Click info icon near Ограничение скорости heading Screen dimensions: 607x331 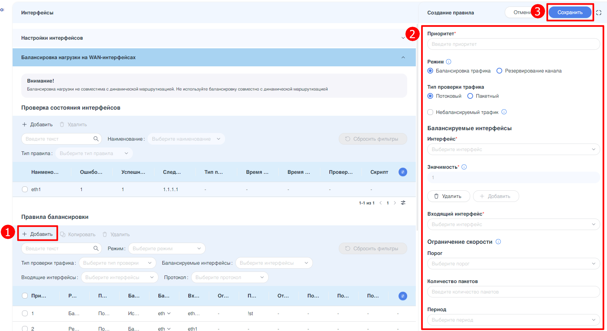pos(498,242)
